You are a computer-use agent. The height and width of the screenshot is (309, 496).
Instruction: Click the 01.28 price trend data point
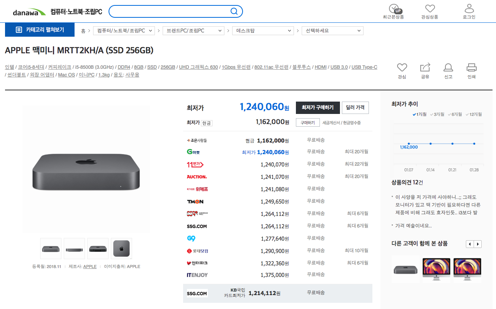[474, 144]
